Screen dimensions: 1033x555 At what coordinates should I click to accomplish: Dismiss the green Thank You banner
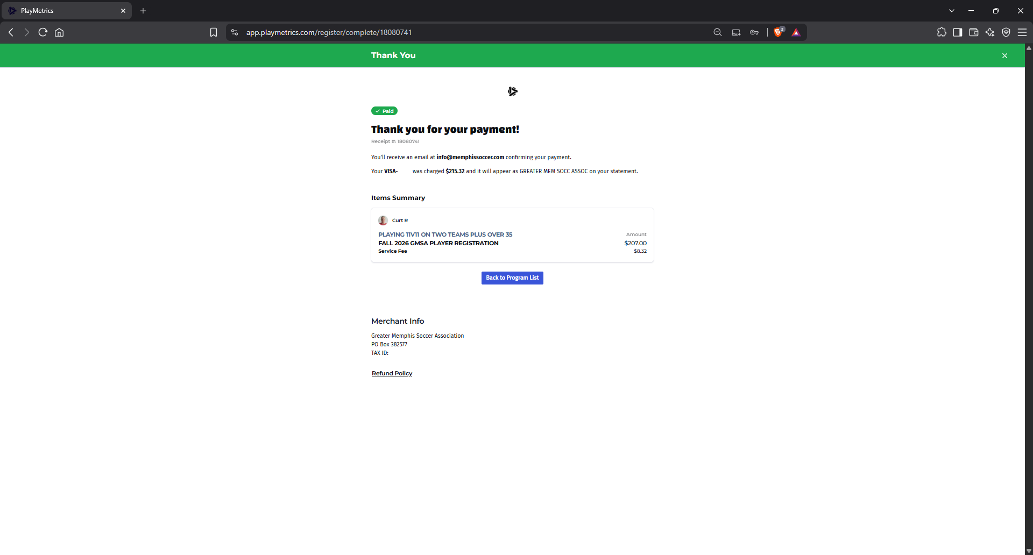1004,55
